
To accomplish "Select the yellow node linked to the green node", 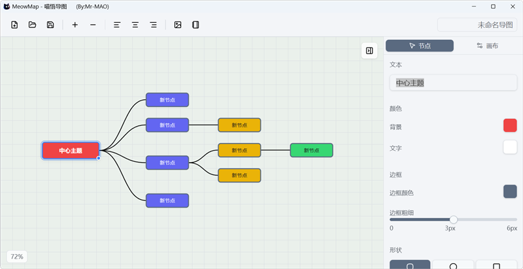I will tap(239, 150).
